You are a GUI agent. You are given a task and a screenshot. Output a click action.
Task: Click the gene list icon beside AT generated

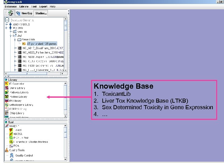(x=24, y=44)
